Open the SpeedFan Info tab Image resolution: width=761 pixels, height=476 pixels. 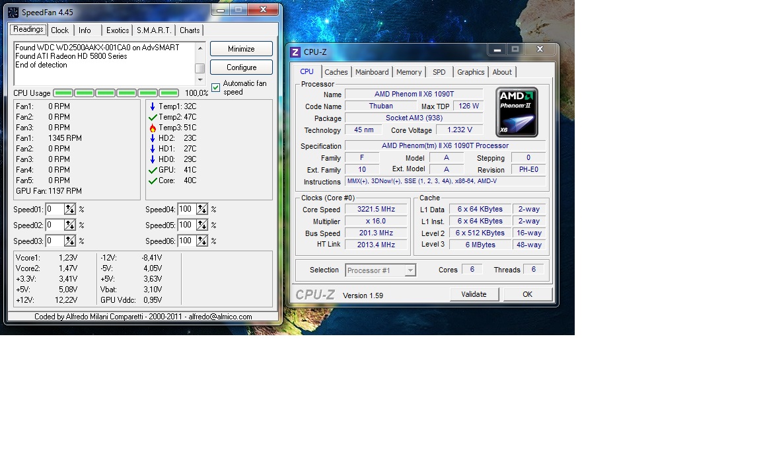(x=85, y=30)
